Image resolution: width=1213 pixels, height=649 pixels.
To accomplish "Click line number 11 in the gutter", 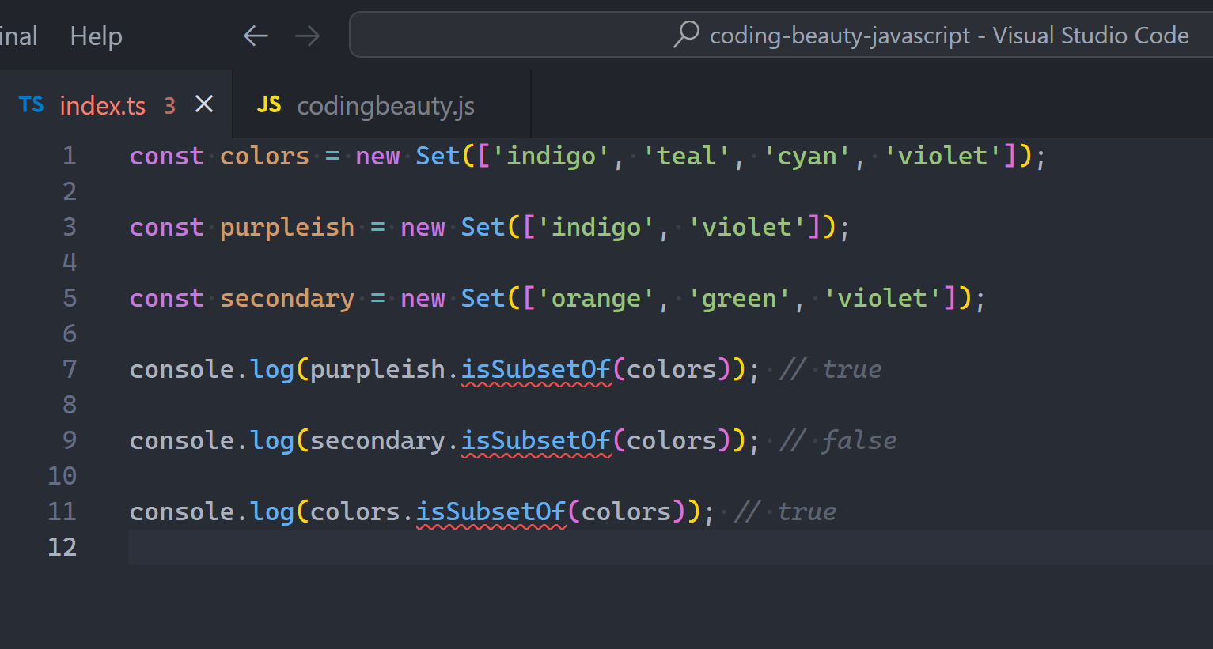I will 62,511.
